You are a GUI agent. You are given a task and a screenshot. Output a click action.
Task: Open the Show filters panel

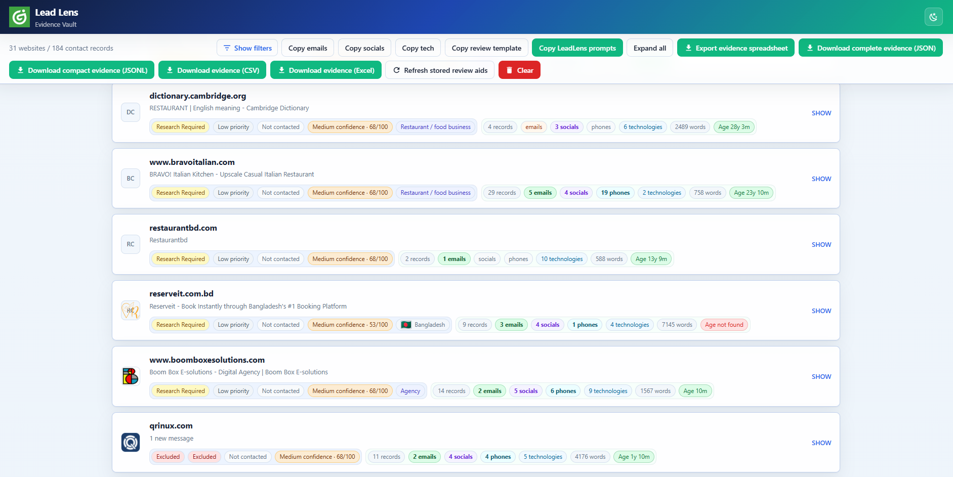point(247,48)
